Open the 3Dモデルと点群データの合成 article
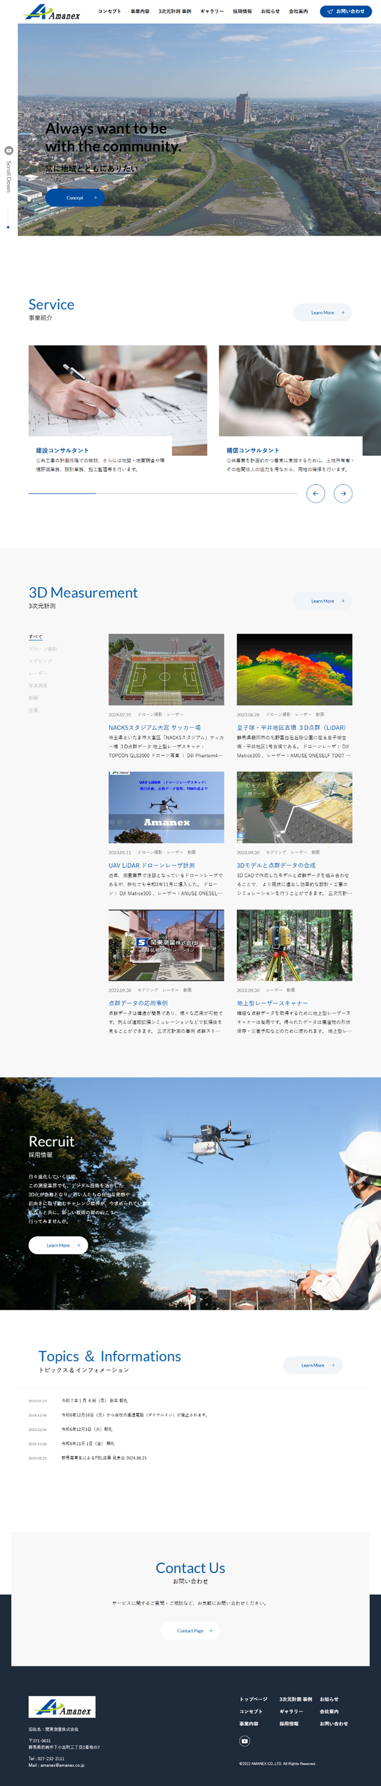 276,865
